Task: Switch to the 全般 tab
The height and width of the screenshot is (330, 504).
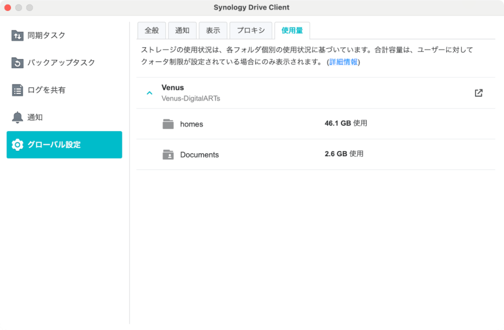Action: 152,30
